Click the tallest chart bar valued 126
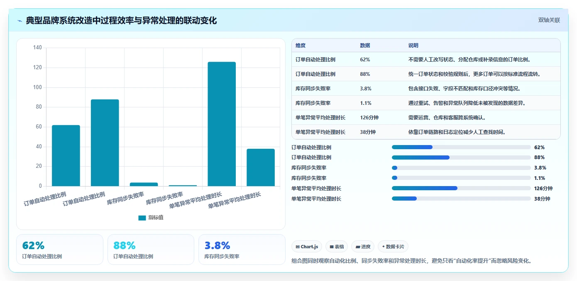577x281 pixels. click(222, 124)
